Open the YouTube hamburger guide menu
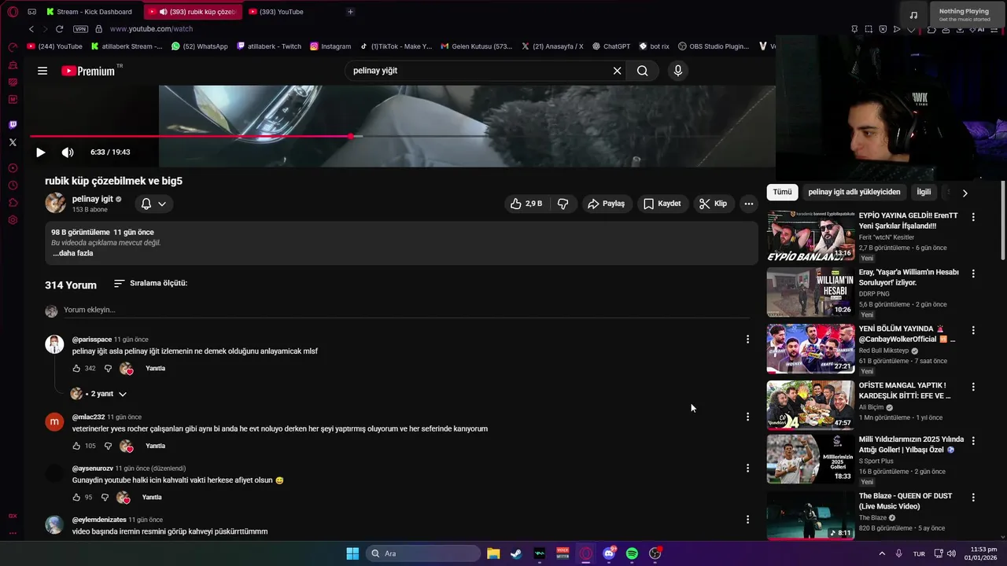 42,71
